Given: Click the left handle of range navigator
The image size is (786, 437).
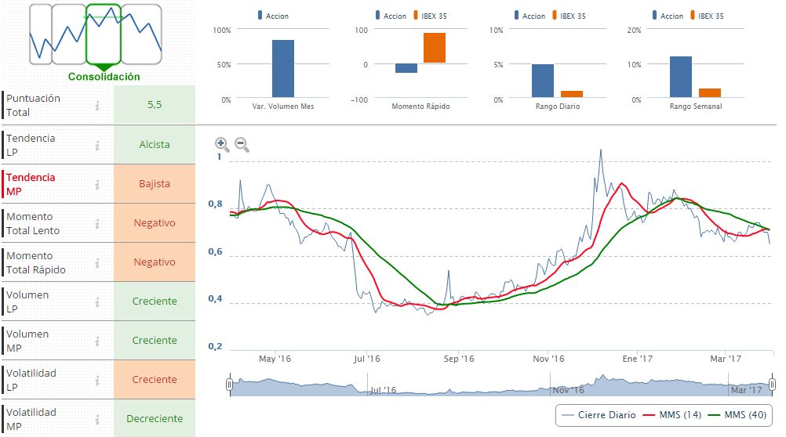Looking at the screenshot, I should click(x=229, y=385).
